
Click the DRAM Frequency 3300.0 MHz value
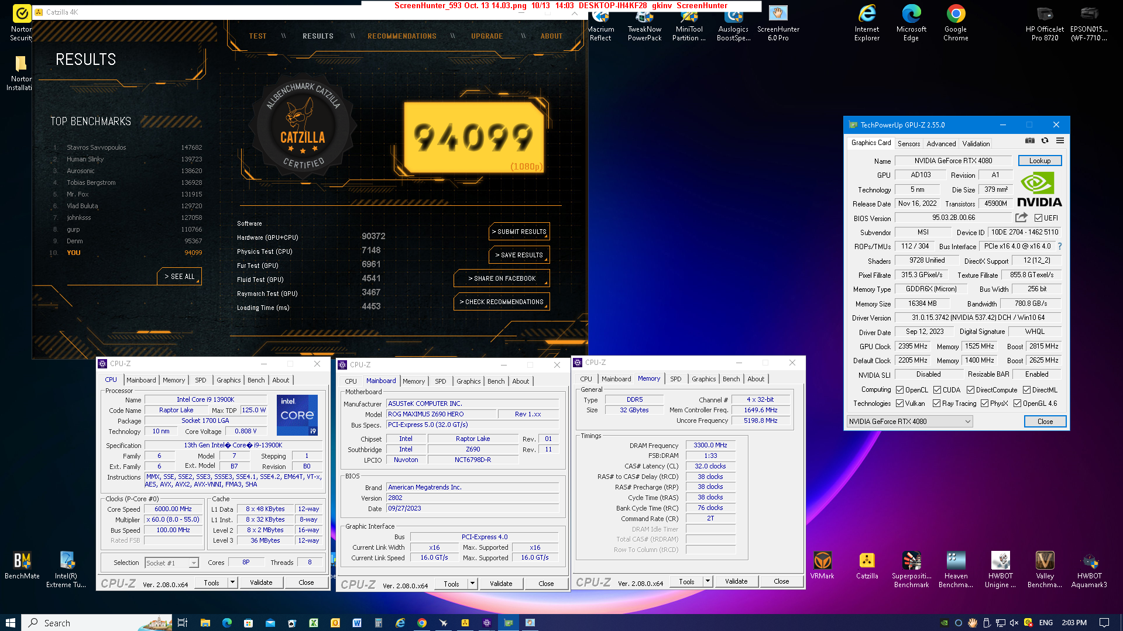tap(710, 446)
